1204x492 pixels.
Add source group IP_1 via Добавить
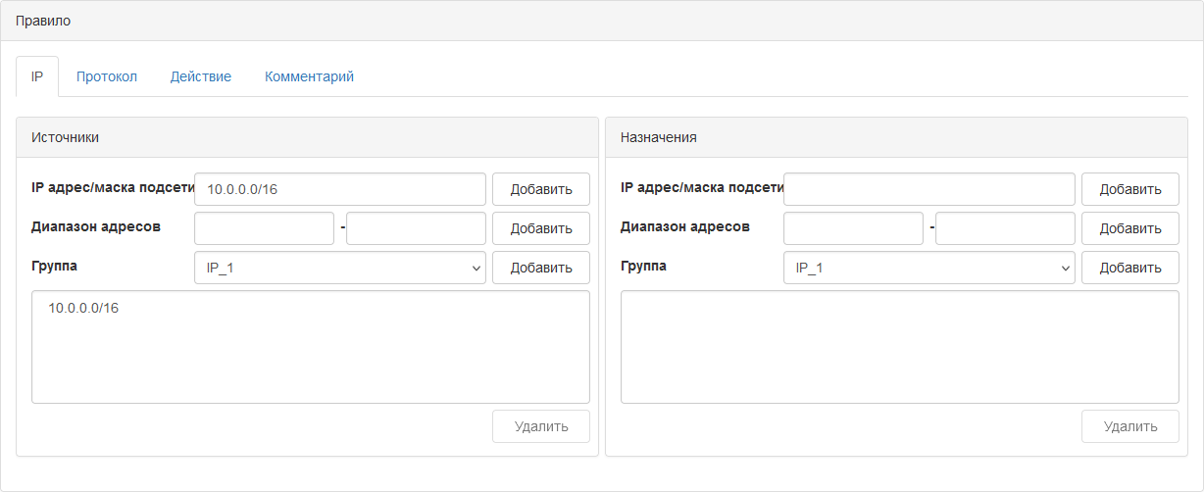click(541, 268)
